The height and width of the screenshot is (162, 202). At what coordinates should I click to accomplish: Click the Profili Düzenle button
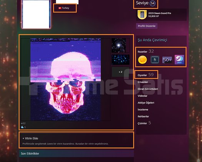click(147, 26)
